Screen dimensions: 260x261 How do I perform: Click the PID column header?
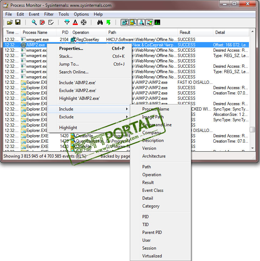pyautogui.click(x=63, y=32)
